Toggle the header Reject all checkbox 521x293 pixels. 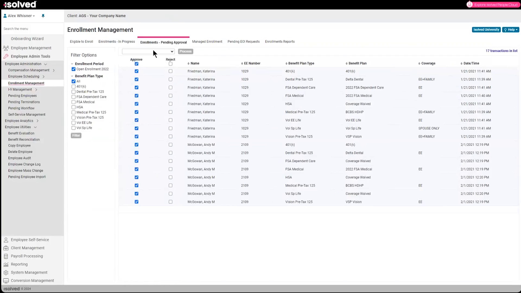click(170, 64)
